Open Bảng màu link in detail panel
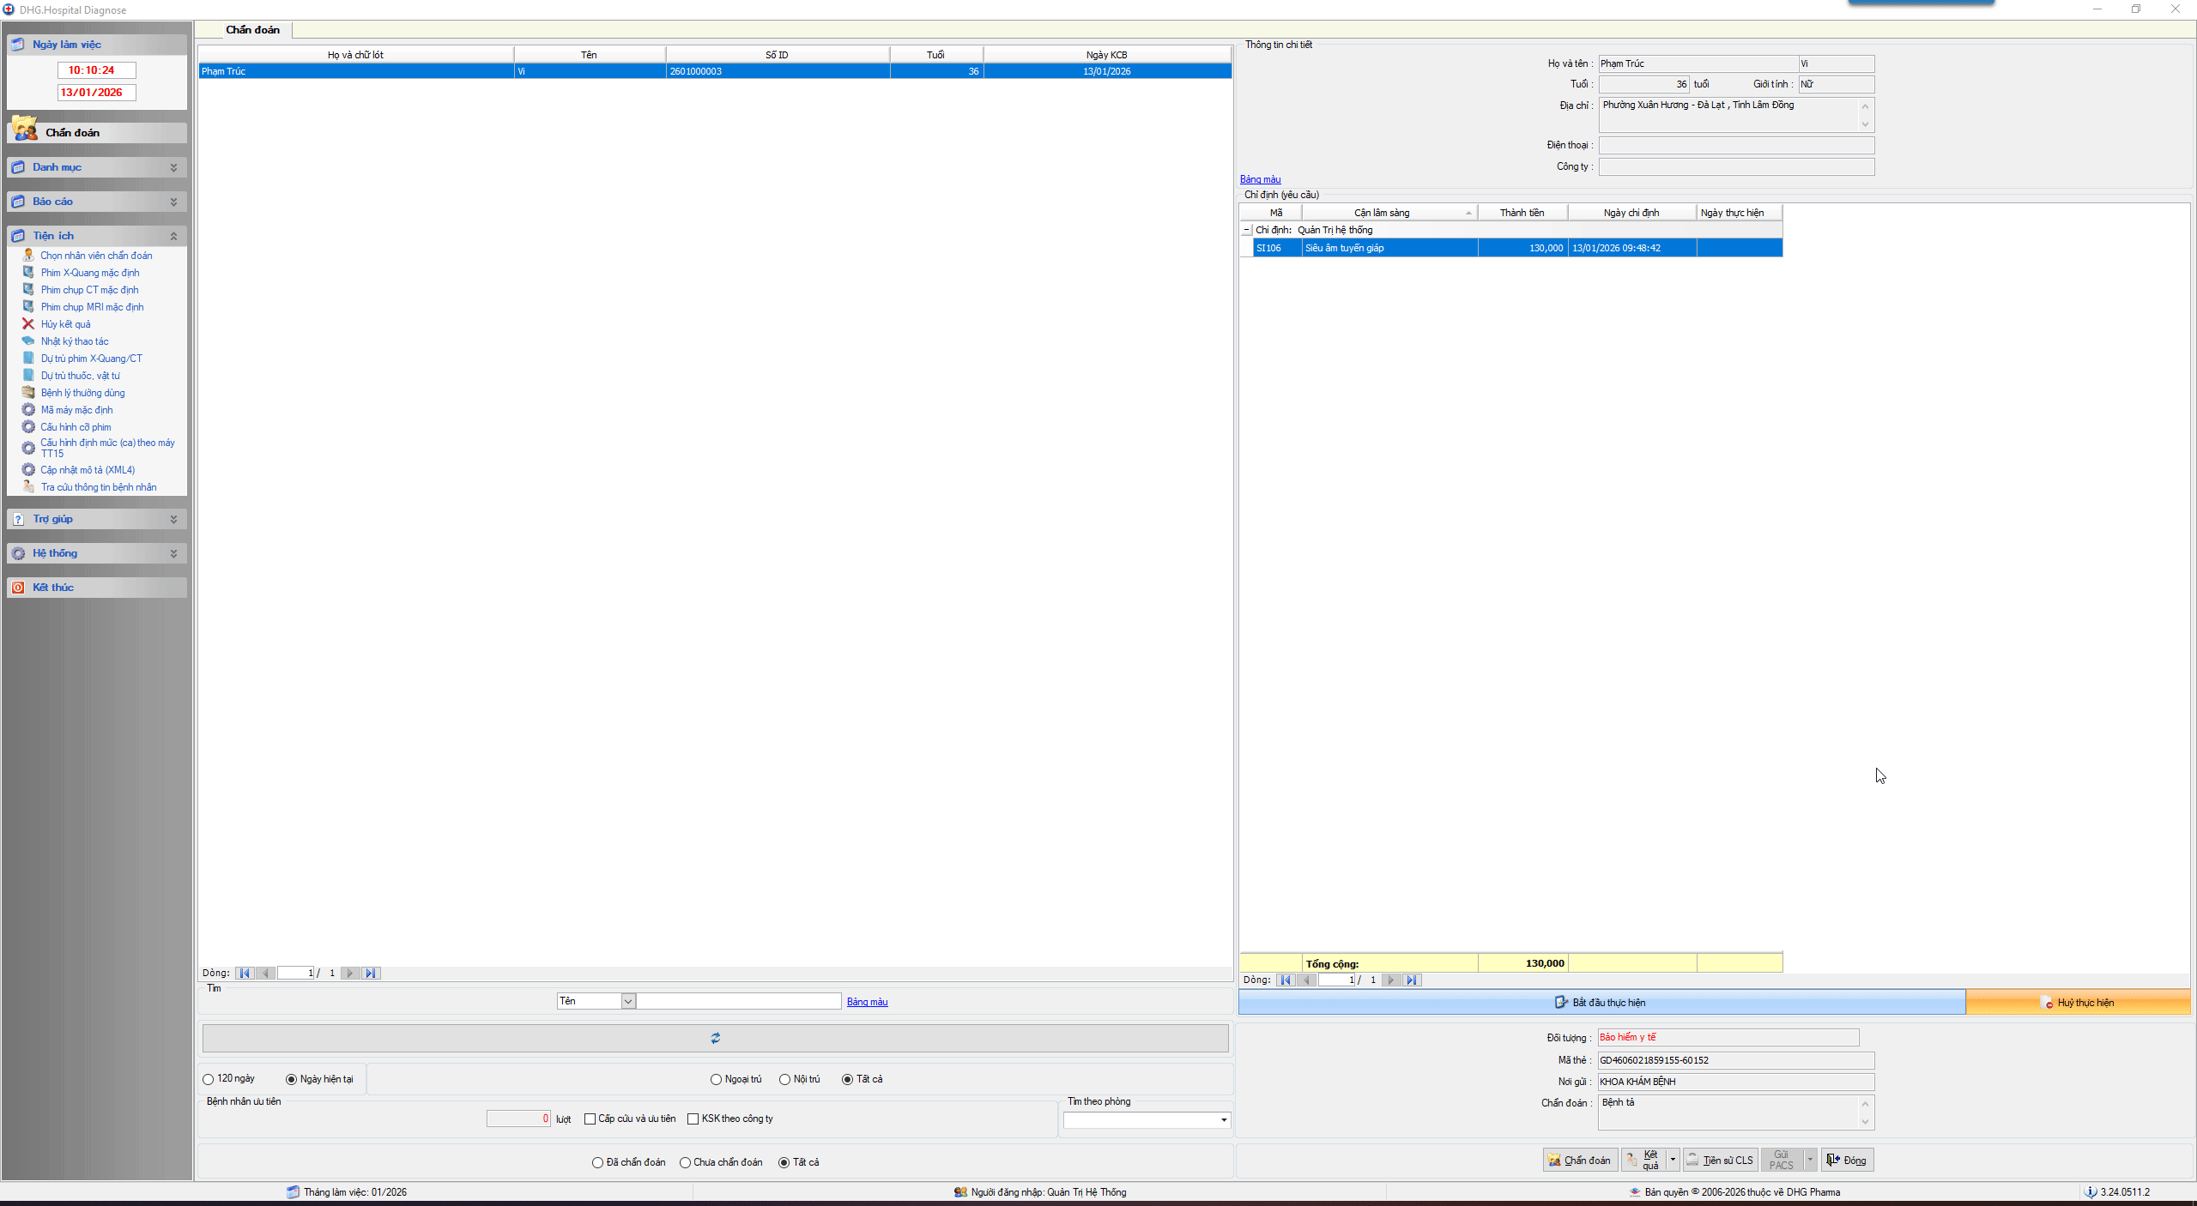This screenshot has height=1206, width=2197. pyautogui.click(x=1260, y=179)
